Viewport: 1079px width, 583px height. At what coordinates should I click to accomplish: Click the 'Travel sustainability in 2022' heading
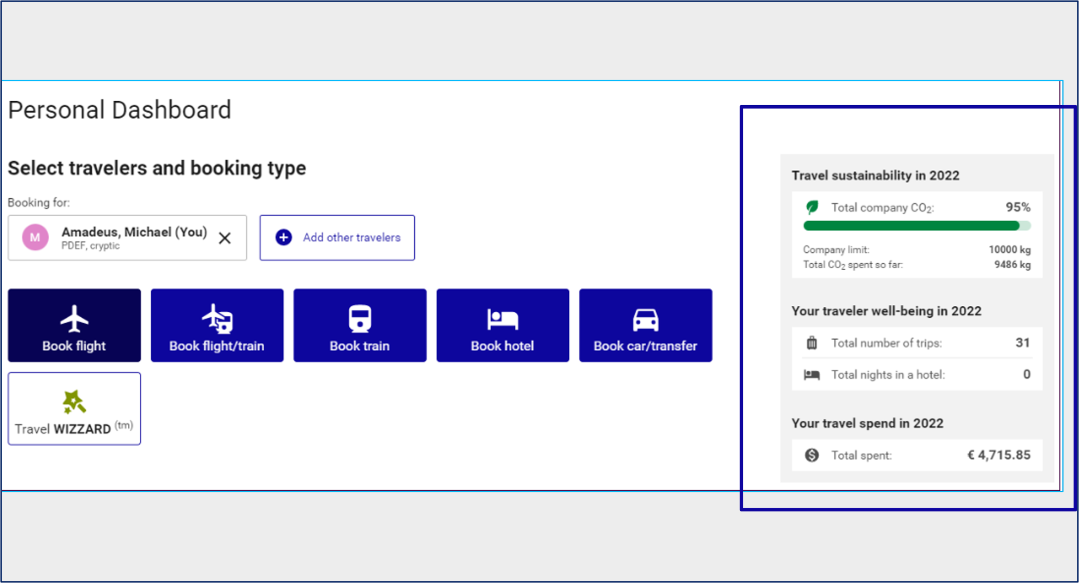pos(876,175)
